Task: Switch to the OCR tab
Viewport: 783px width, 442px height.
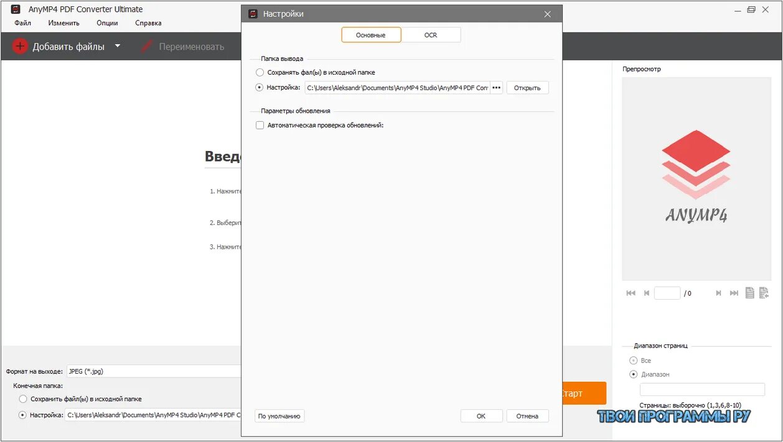Action: click(431, 35)
